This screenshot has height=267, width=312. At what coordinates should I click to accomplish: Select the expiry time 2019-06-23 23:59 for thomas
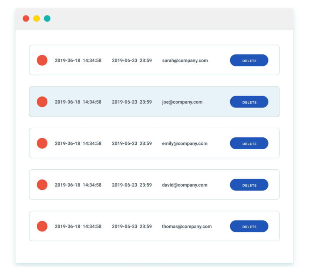[x=132, y=226]
